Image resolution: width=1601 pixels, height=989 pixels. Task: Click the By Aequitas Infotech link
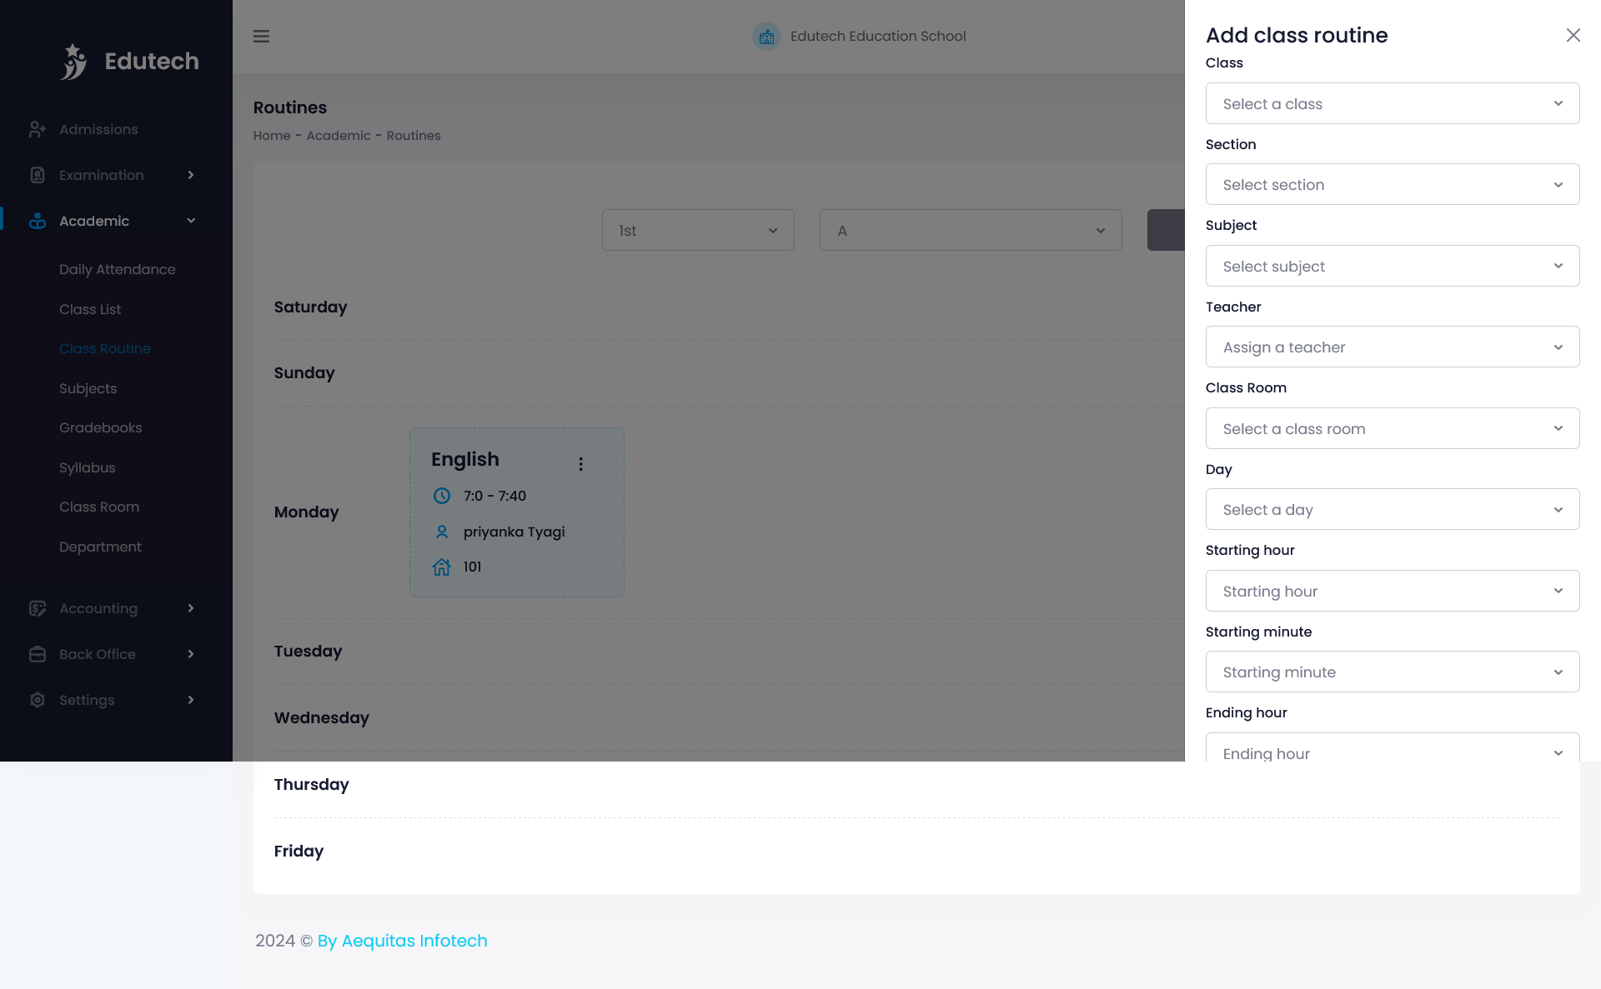(x=402, y=941)
